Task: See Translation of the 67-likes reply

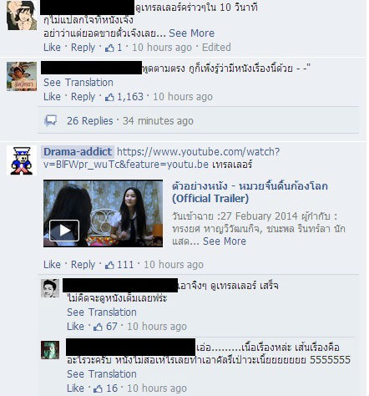Action: coord(102,312)
